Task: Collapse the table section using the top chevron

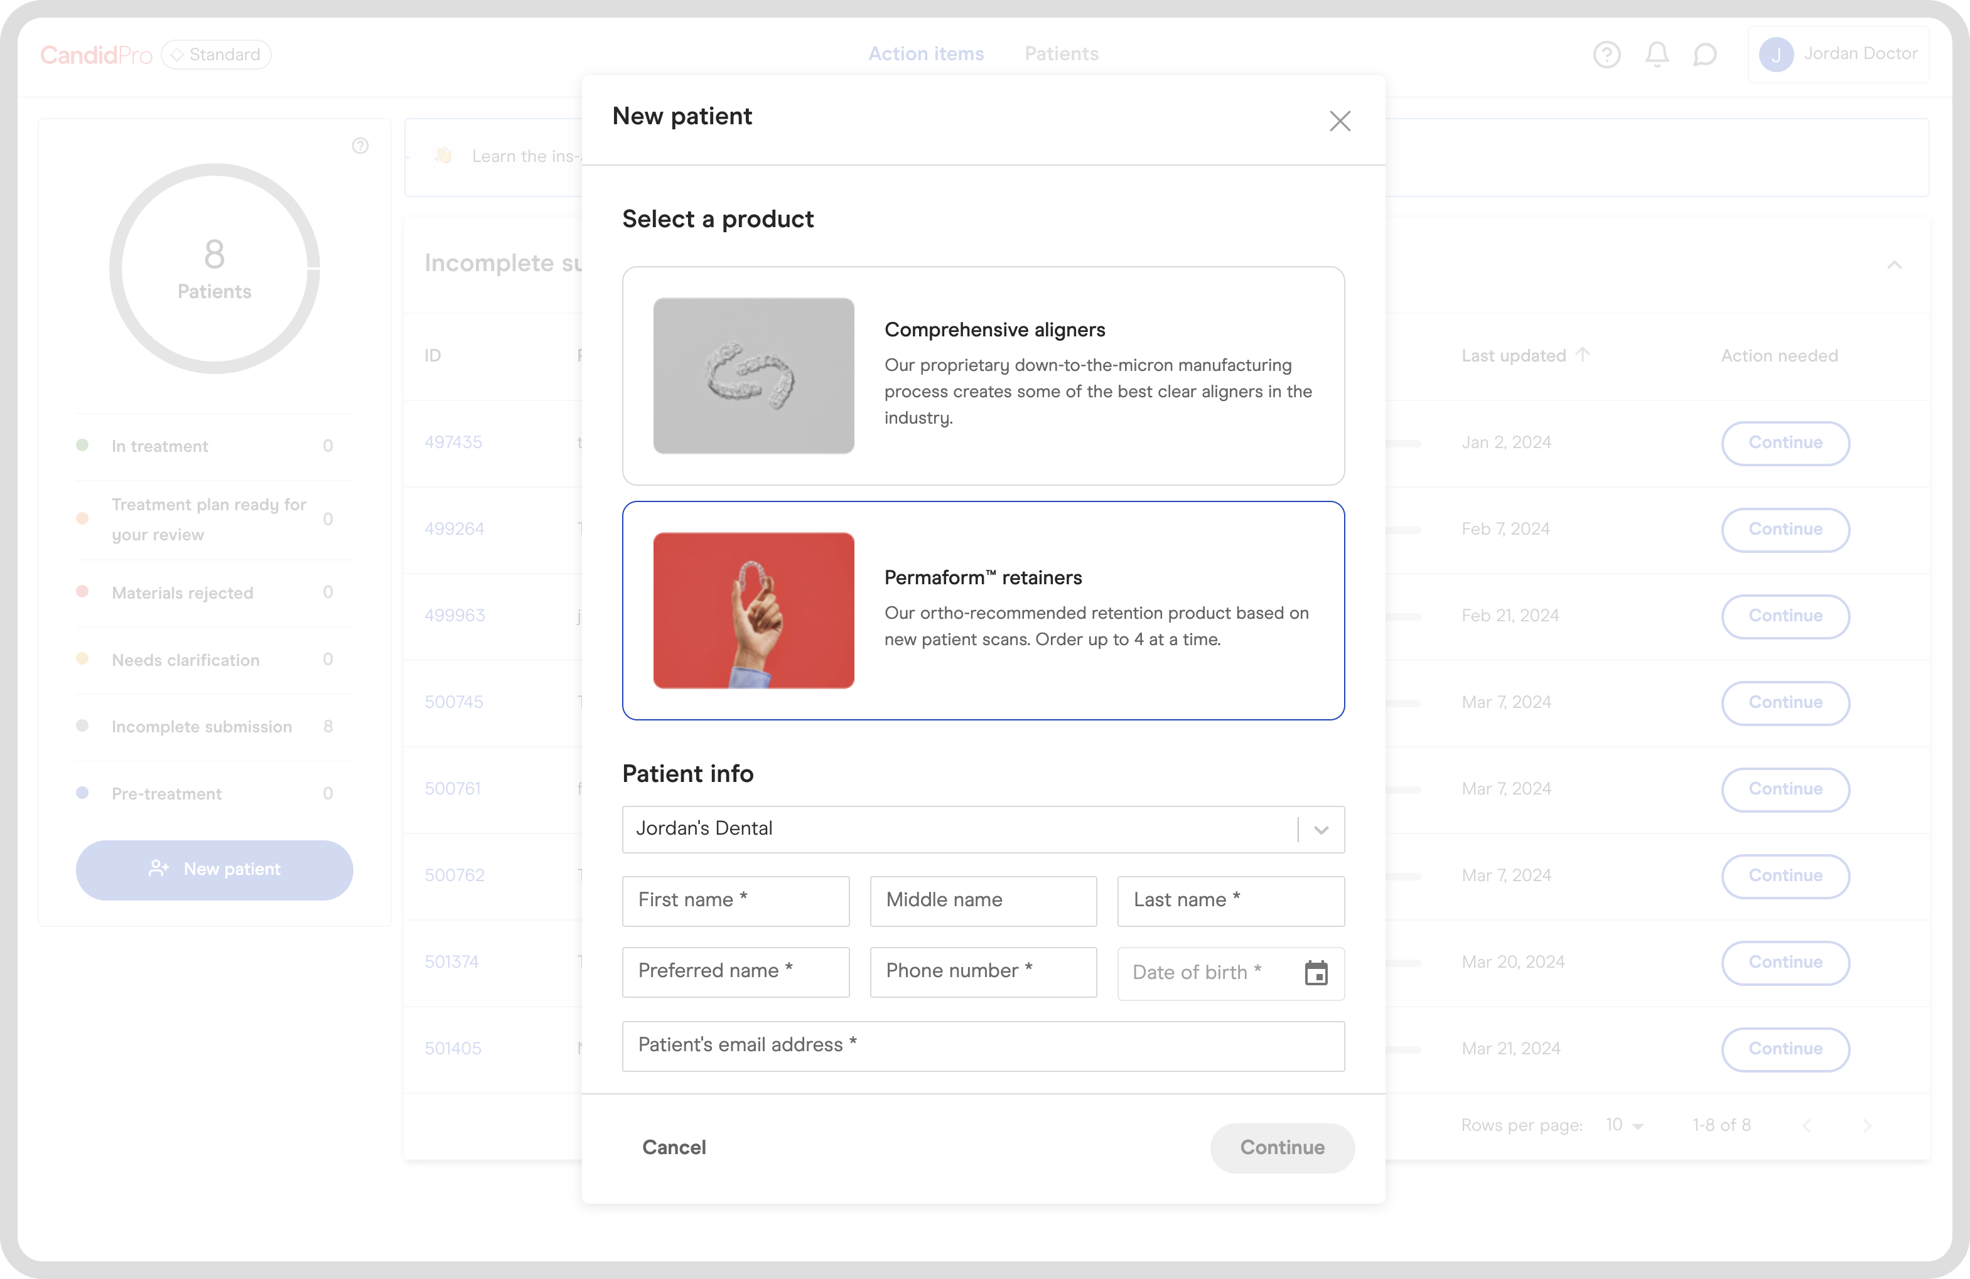Action: click(1895, 265)
